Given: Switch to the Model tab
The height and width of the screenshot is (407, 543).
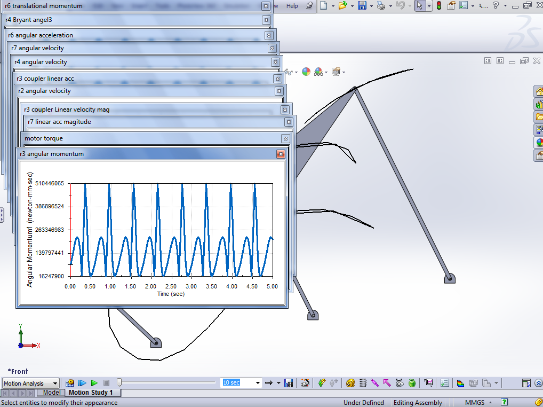Looking at the screenshot, I should coord(52,393).
